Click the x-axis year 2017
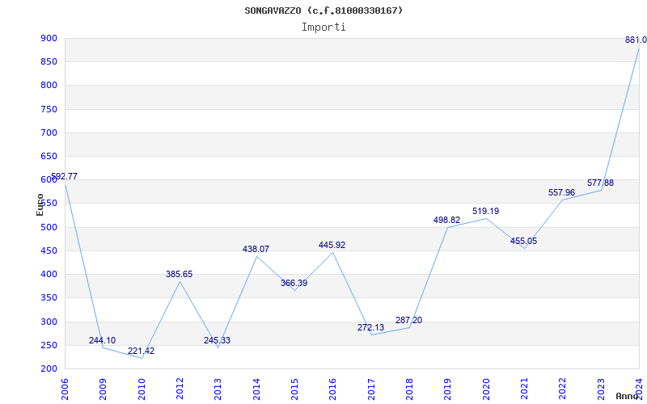 371,389
